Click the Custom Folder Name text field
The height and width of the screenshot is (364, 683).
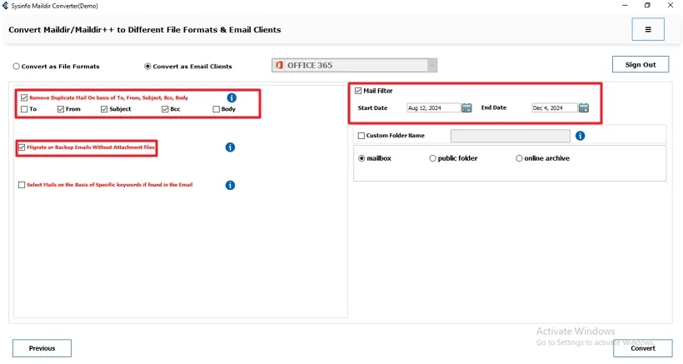click(510, 136)
